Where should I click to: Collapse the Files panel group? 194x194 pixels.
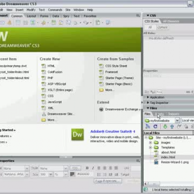pos(148,108)
